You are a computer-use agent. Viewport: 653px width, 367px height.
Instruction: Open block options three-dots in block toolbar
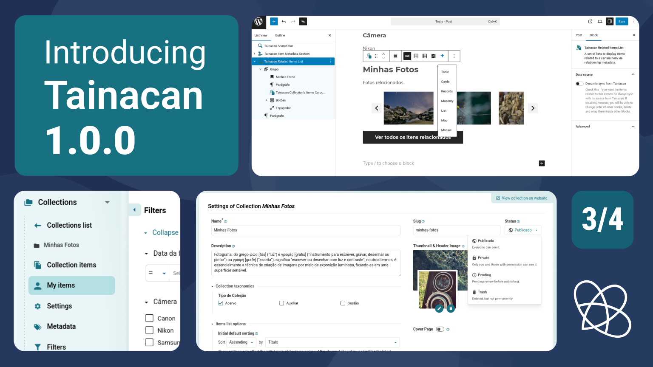pos(454,56)
